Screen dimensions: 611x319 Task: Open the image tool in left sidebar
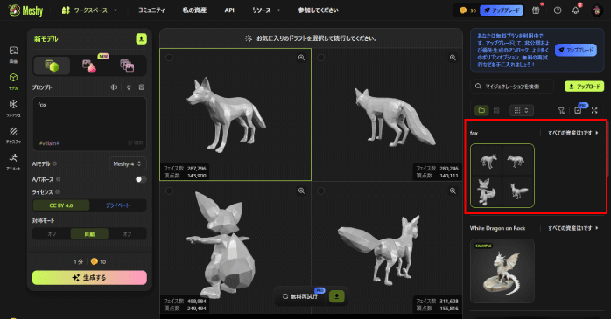click(13, 54)
